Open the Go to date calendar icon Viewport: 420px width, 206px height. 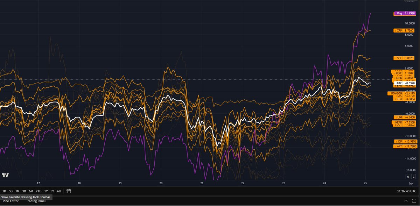pos(68,191)
